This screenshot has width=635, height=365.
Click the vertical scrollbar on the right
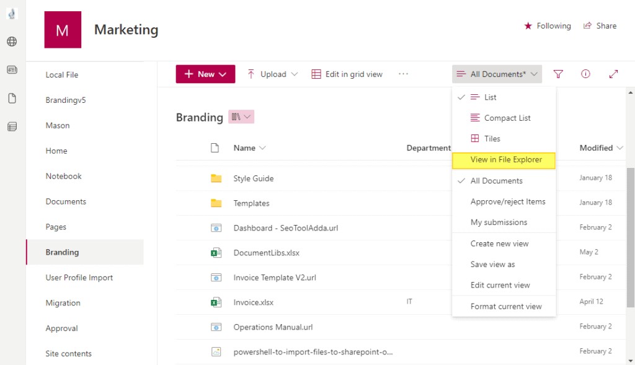pos(631,217)
